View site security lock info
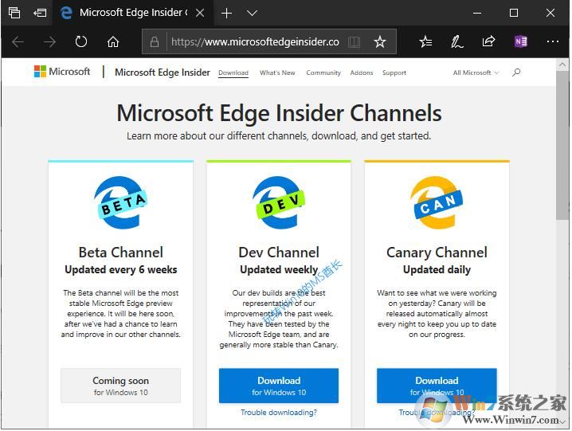Viewport: 572px width, 431px height. 155,41
